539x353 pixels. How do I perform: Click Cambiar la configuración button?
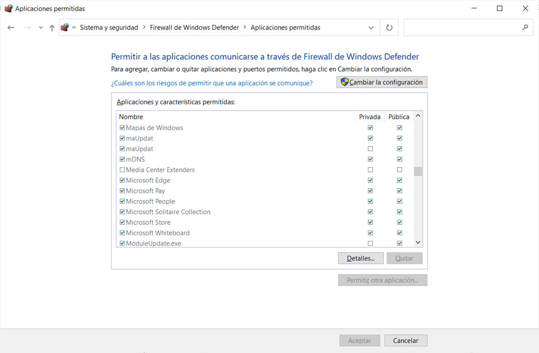[x=382, y=82]
